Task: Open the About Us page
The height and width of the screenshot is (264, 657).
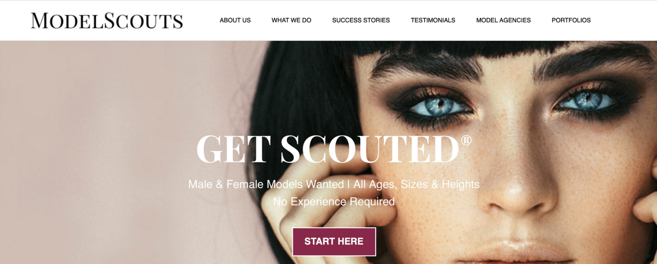Action: tap(235, 20)
